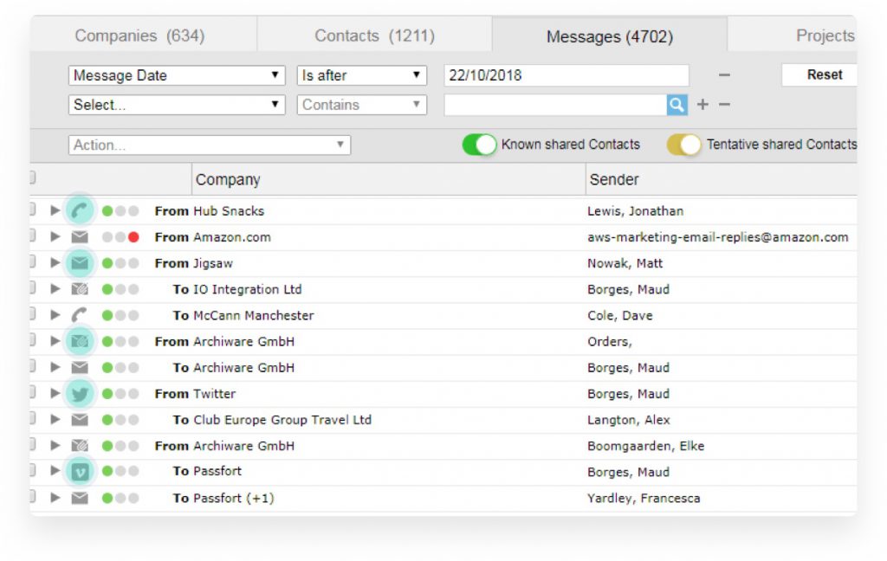This screenshot has width=887, height=561.
Task: Click the date field showing 22/10/2018
Action: coord(567,75)
